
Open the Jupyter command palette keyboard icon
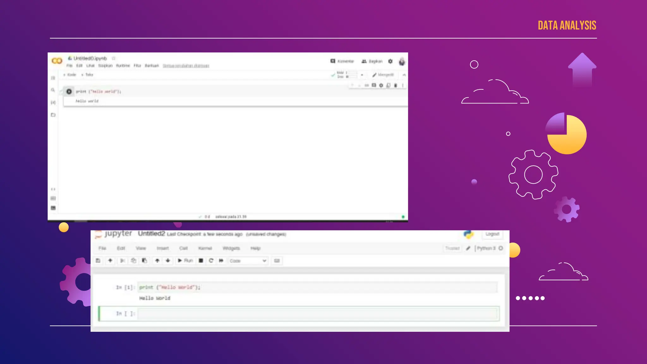(x=277, y=261)
